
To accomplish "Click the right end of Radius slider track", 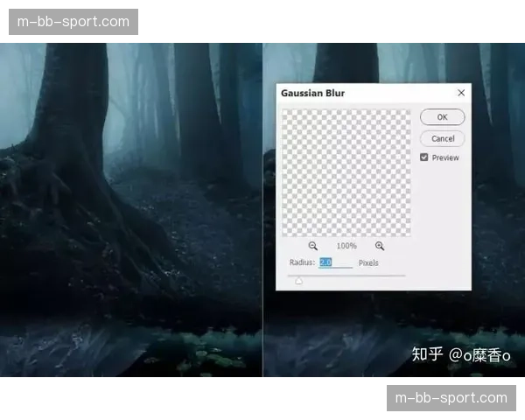I will tap(403, 276).
